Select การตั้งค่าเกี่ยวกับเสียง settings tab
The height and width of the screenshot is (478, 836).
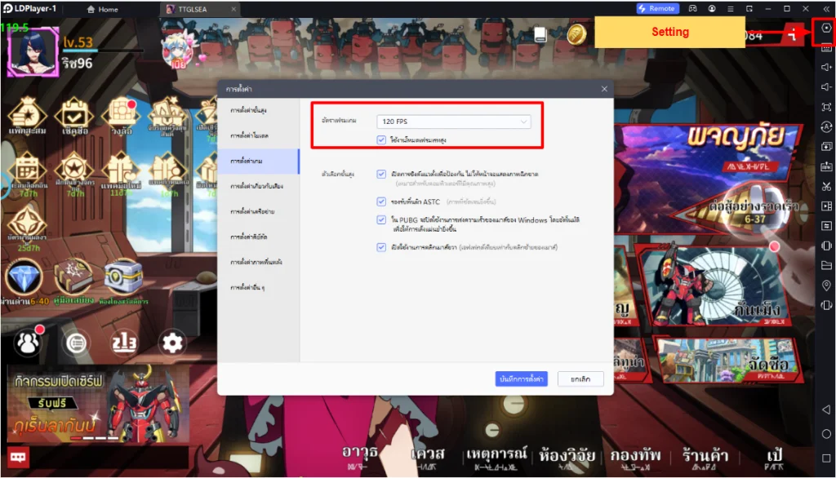259,186
